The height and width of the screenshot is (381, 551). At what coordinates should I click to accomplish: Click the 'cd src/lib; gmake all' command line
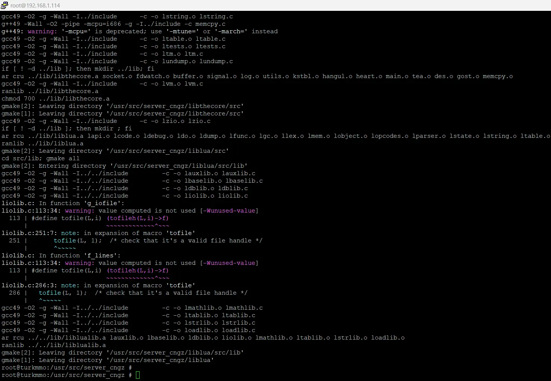point(40,158)
